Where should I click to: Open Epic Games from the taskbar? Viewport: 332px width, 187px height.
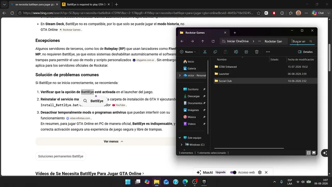204,182
